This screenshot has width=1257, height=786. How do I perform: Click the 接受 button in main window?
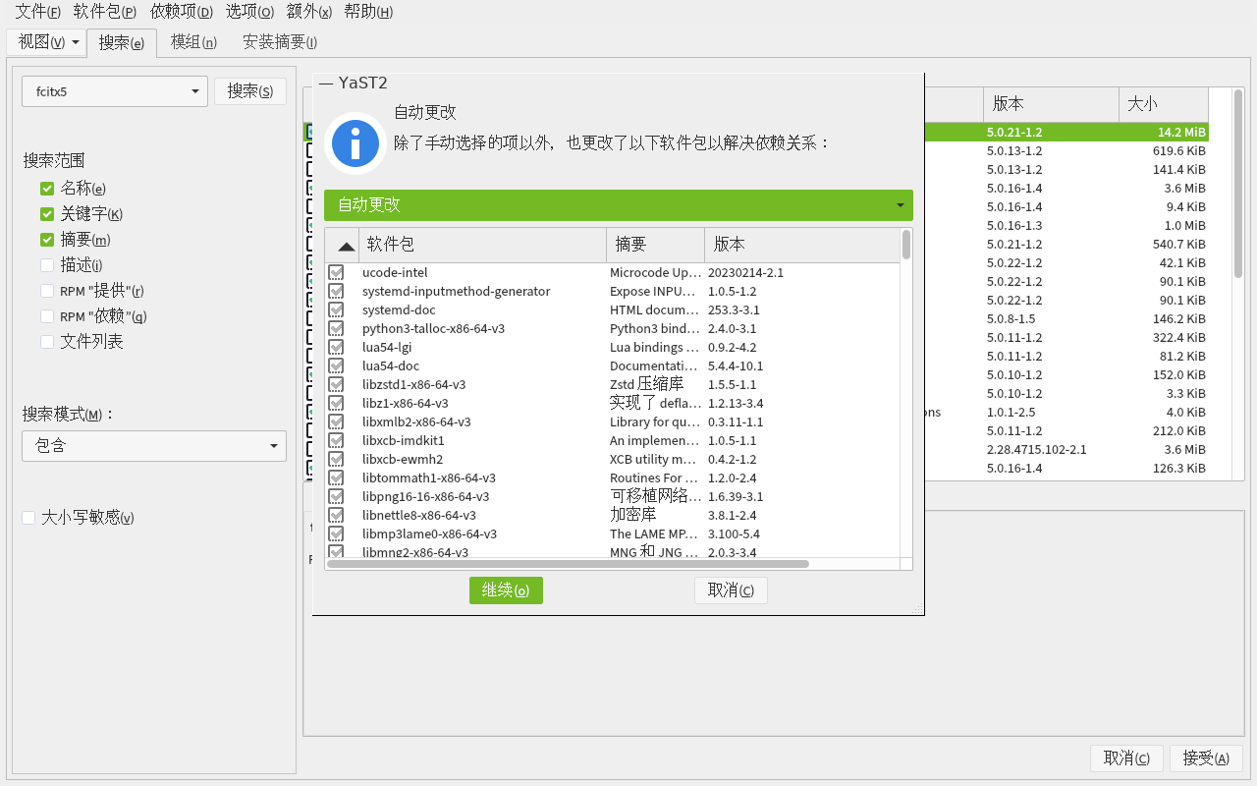tap(1206, 758)
